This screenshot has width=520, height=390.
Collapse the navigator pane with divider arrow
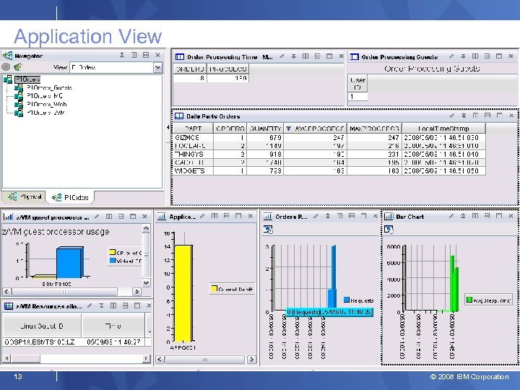[168, 127]
